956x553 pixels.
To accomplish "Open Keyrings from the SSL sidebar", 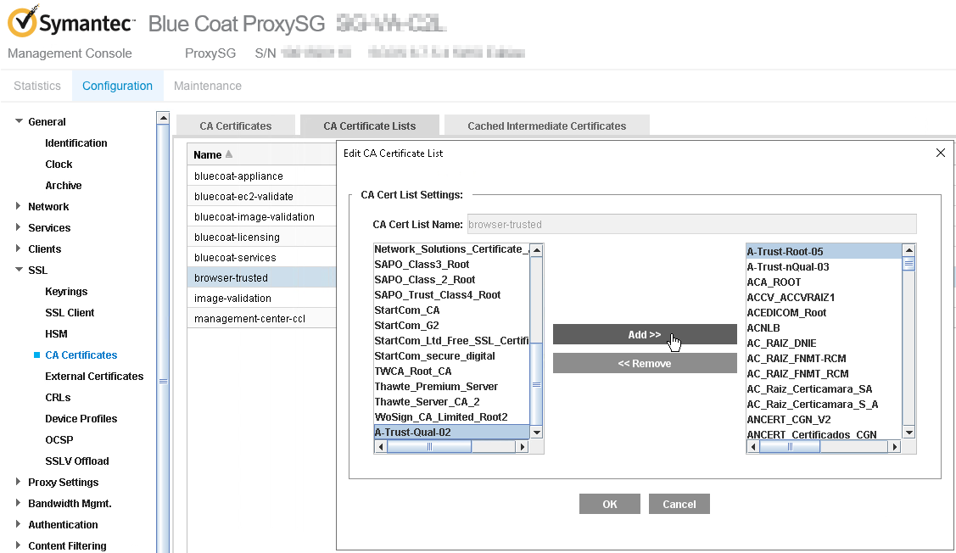I will click(x=64, y=291).
